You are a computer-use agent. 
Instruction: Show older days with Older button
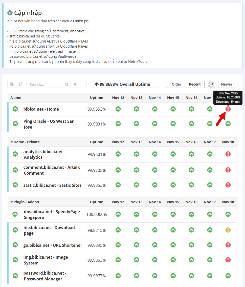(175, 84)
